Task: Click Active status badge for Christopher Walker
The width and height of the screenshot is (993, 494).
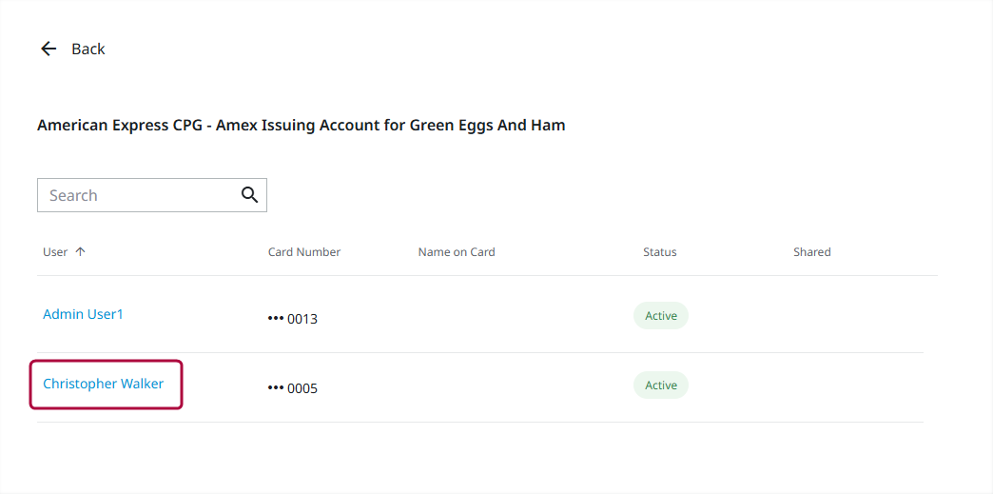Action: coord(661,385)
